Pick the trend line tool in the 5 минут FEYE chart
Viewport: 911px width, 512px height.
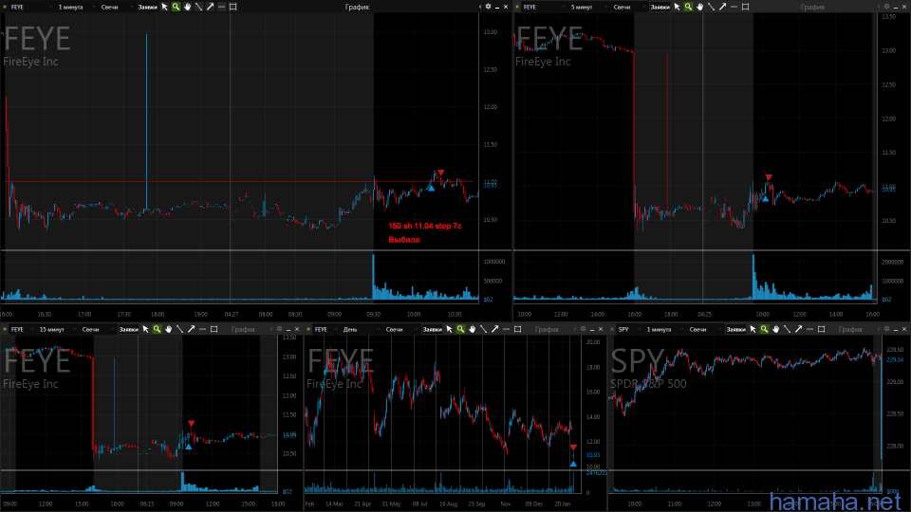(x=711, y=7)
